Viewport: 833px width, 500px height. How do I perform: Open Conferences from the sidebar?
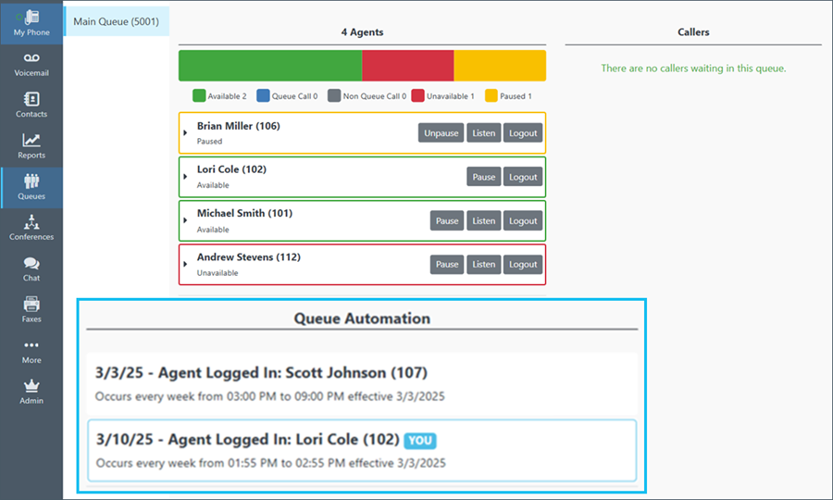tap(31, 227)
